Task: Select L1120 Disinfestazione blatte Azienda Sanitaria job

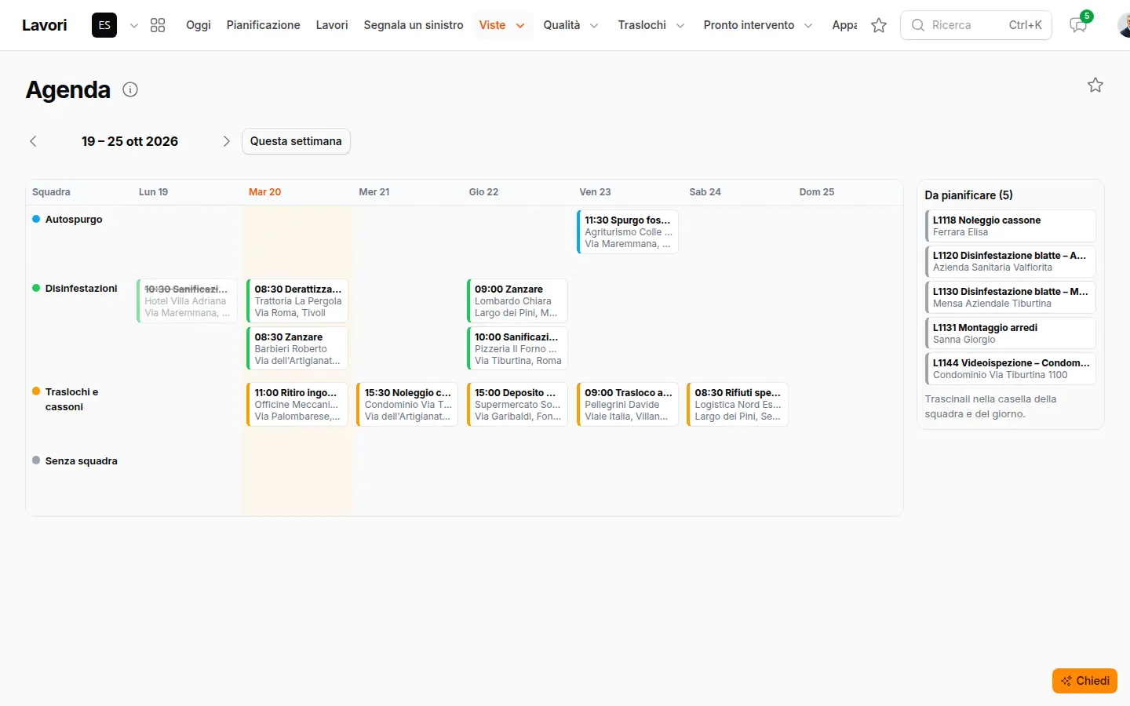Action: coord(1011,261)
